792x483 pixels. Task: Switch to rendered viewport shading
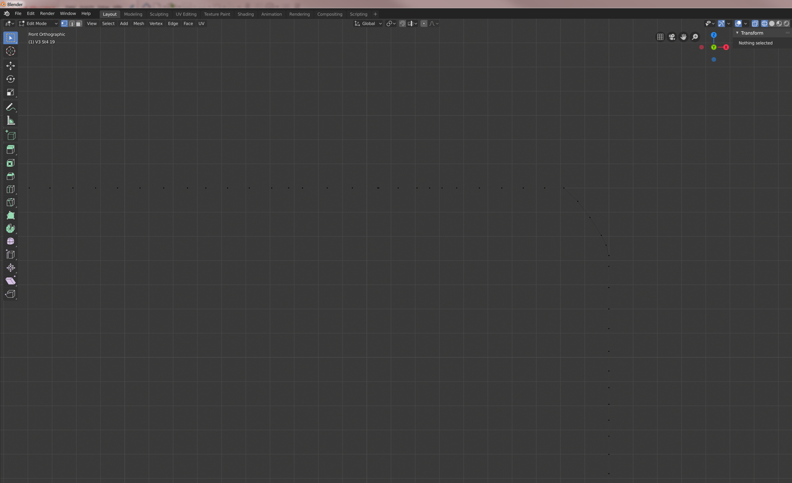tap(786, 24)
